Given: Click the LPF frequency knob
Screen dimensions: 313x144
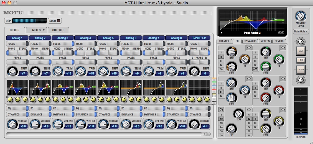Looking at the screenshot, I should (238, 114).
